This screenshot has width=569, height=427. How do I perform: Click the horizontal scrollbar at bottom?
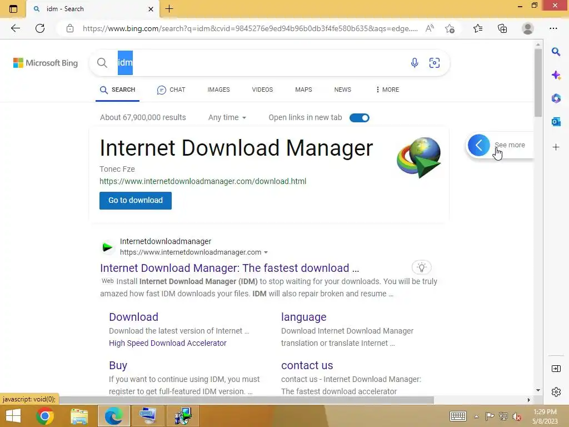pyautogui.click(x=246, y=400)
